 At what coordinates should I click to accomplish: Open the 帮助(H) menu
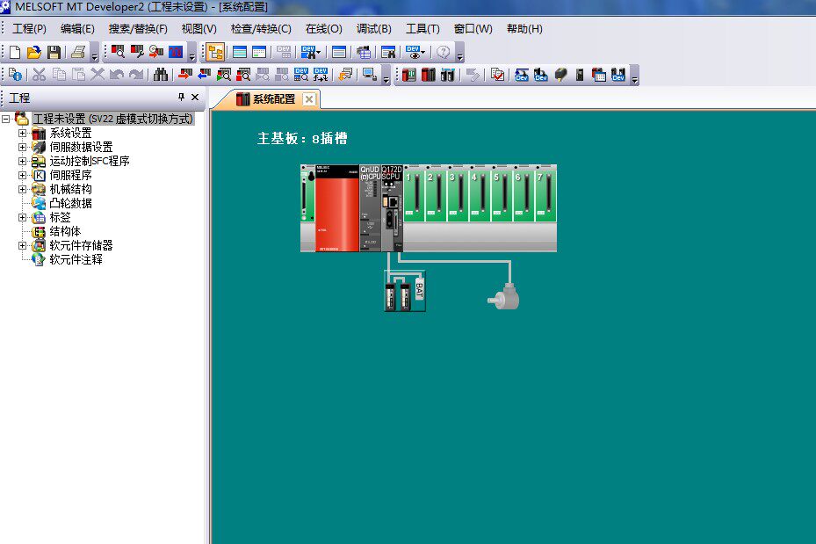524,29
